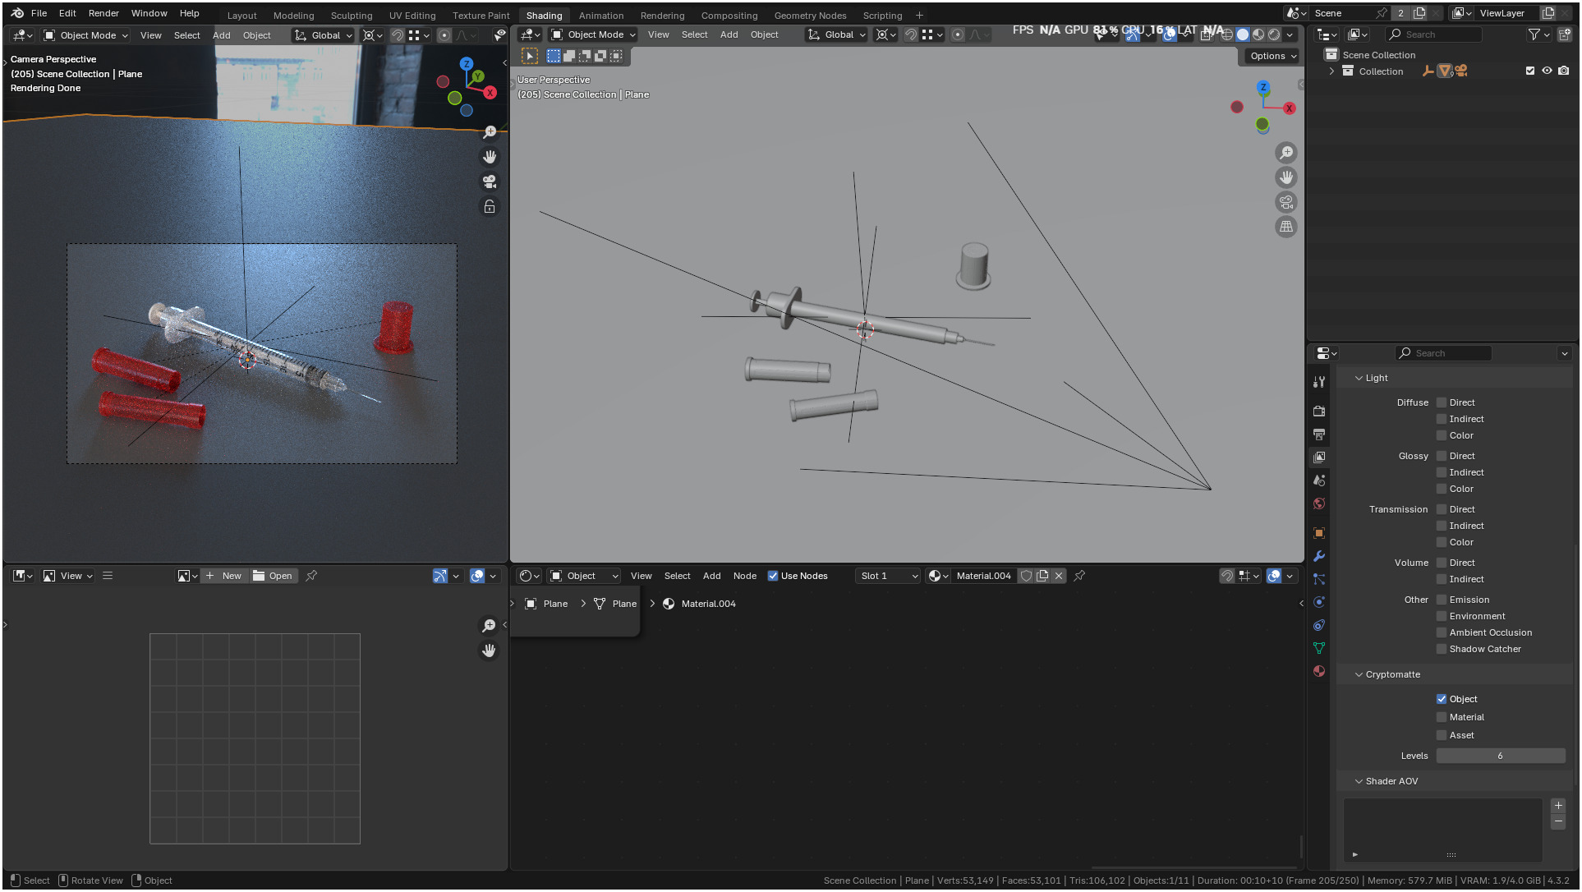1582x892 pixels.
Task: Switch to the Compositing workspace tab
Action: 729,16
